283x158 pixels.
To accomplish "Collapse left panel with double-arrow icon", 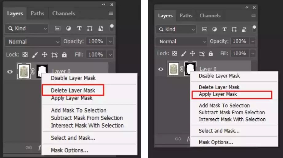I will tap(104, 4).
